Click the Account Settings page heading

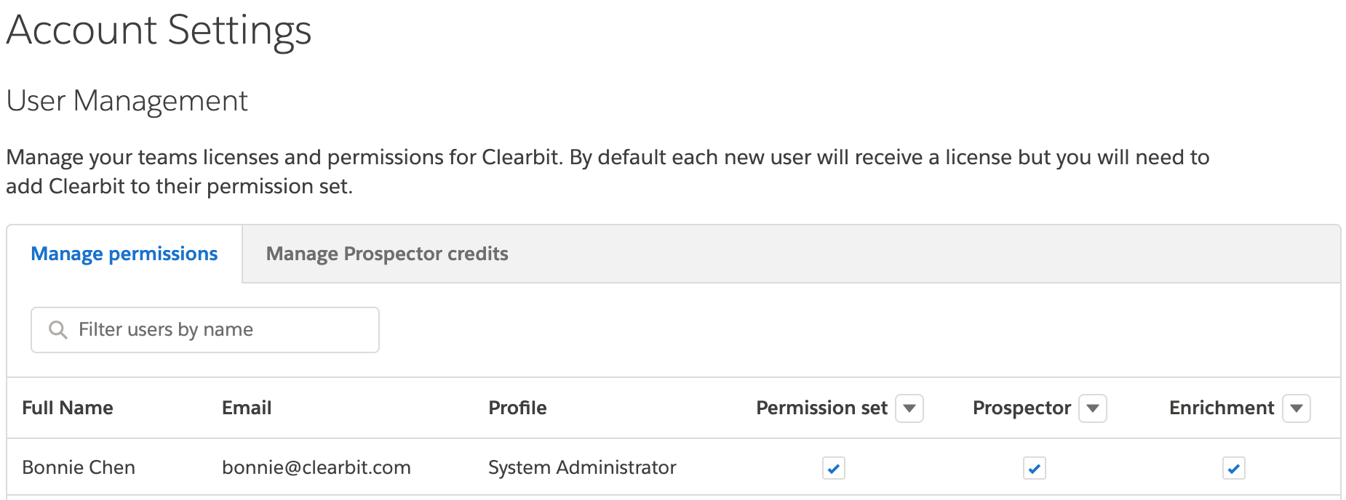[x=159, y=31]
